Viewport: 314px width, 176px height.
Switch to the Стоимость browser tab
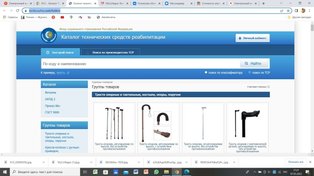tap(210, 3)
